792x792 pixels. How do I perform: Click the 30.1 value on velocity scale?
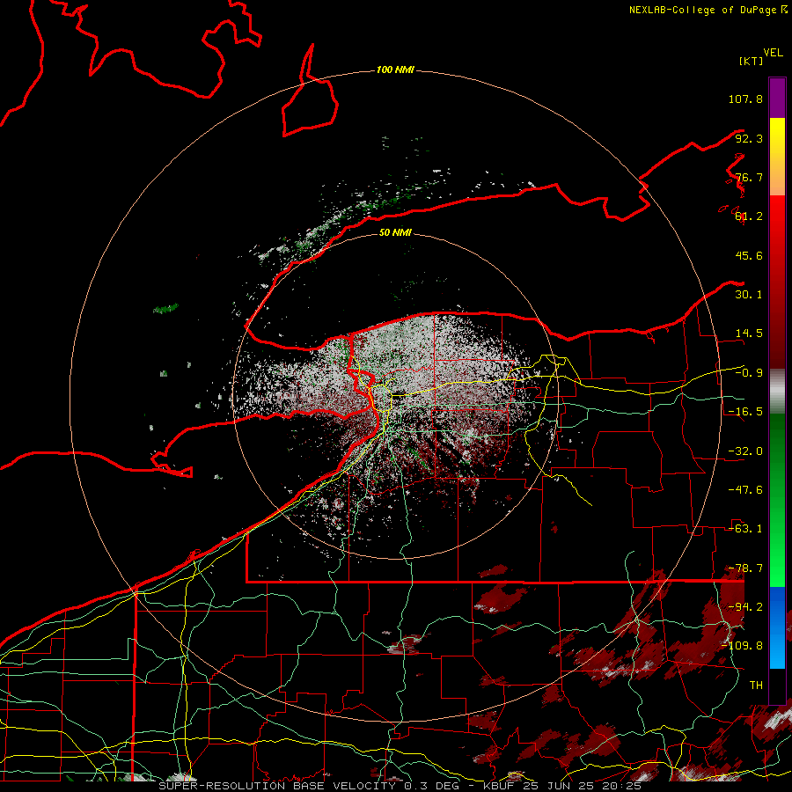(749, 295)
